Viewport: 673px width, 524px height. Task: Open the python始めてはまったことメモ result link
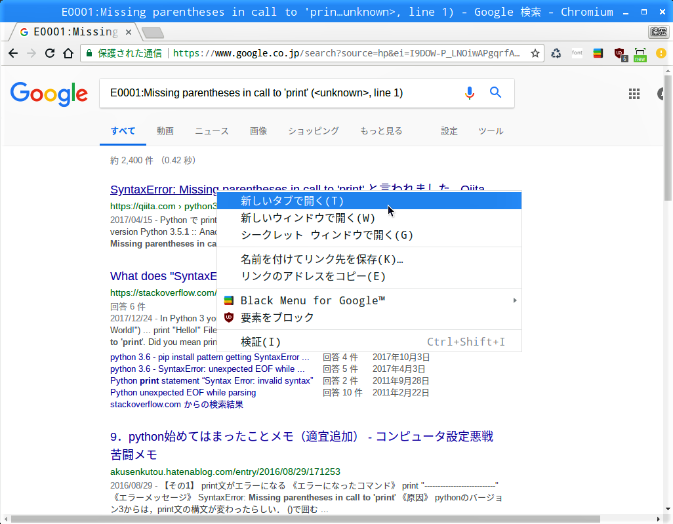click(x=302, y=445)
